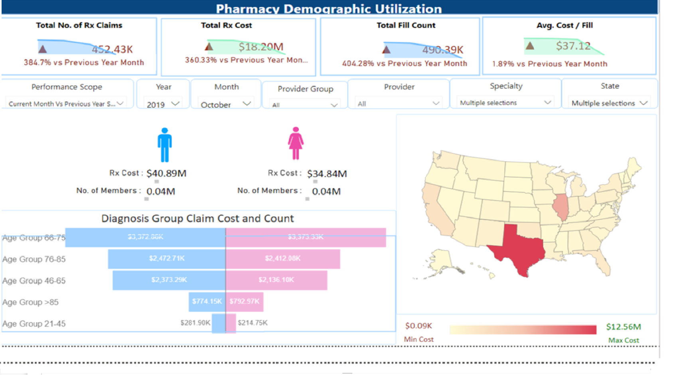
Task: Click the pink Age Group 66-75 bar
Action: point(306,237)
